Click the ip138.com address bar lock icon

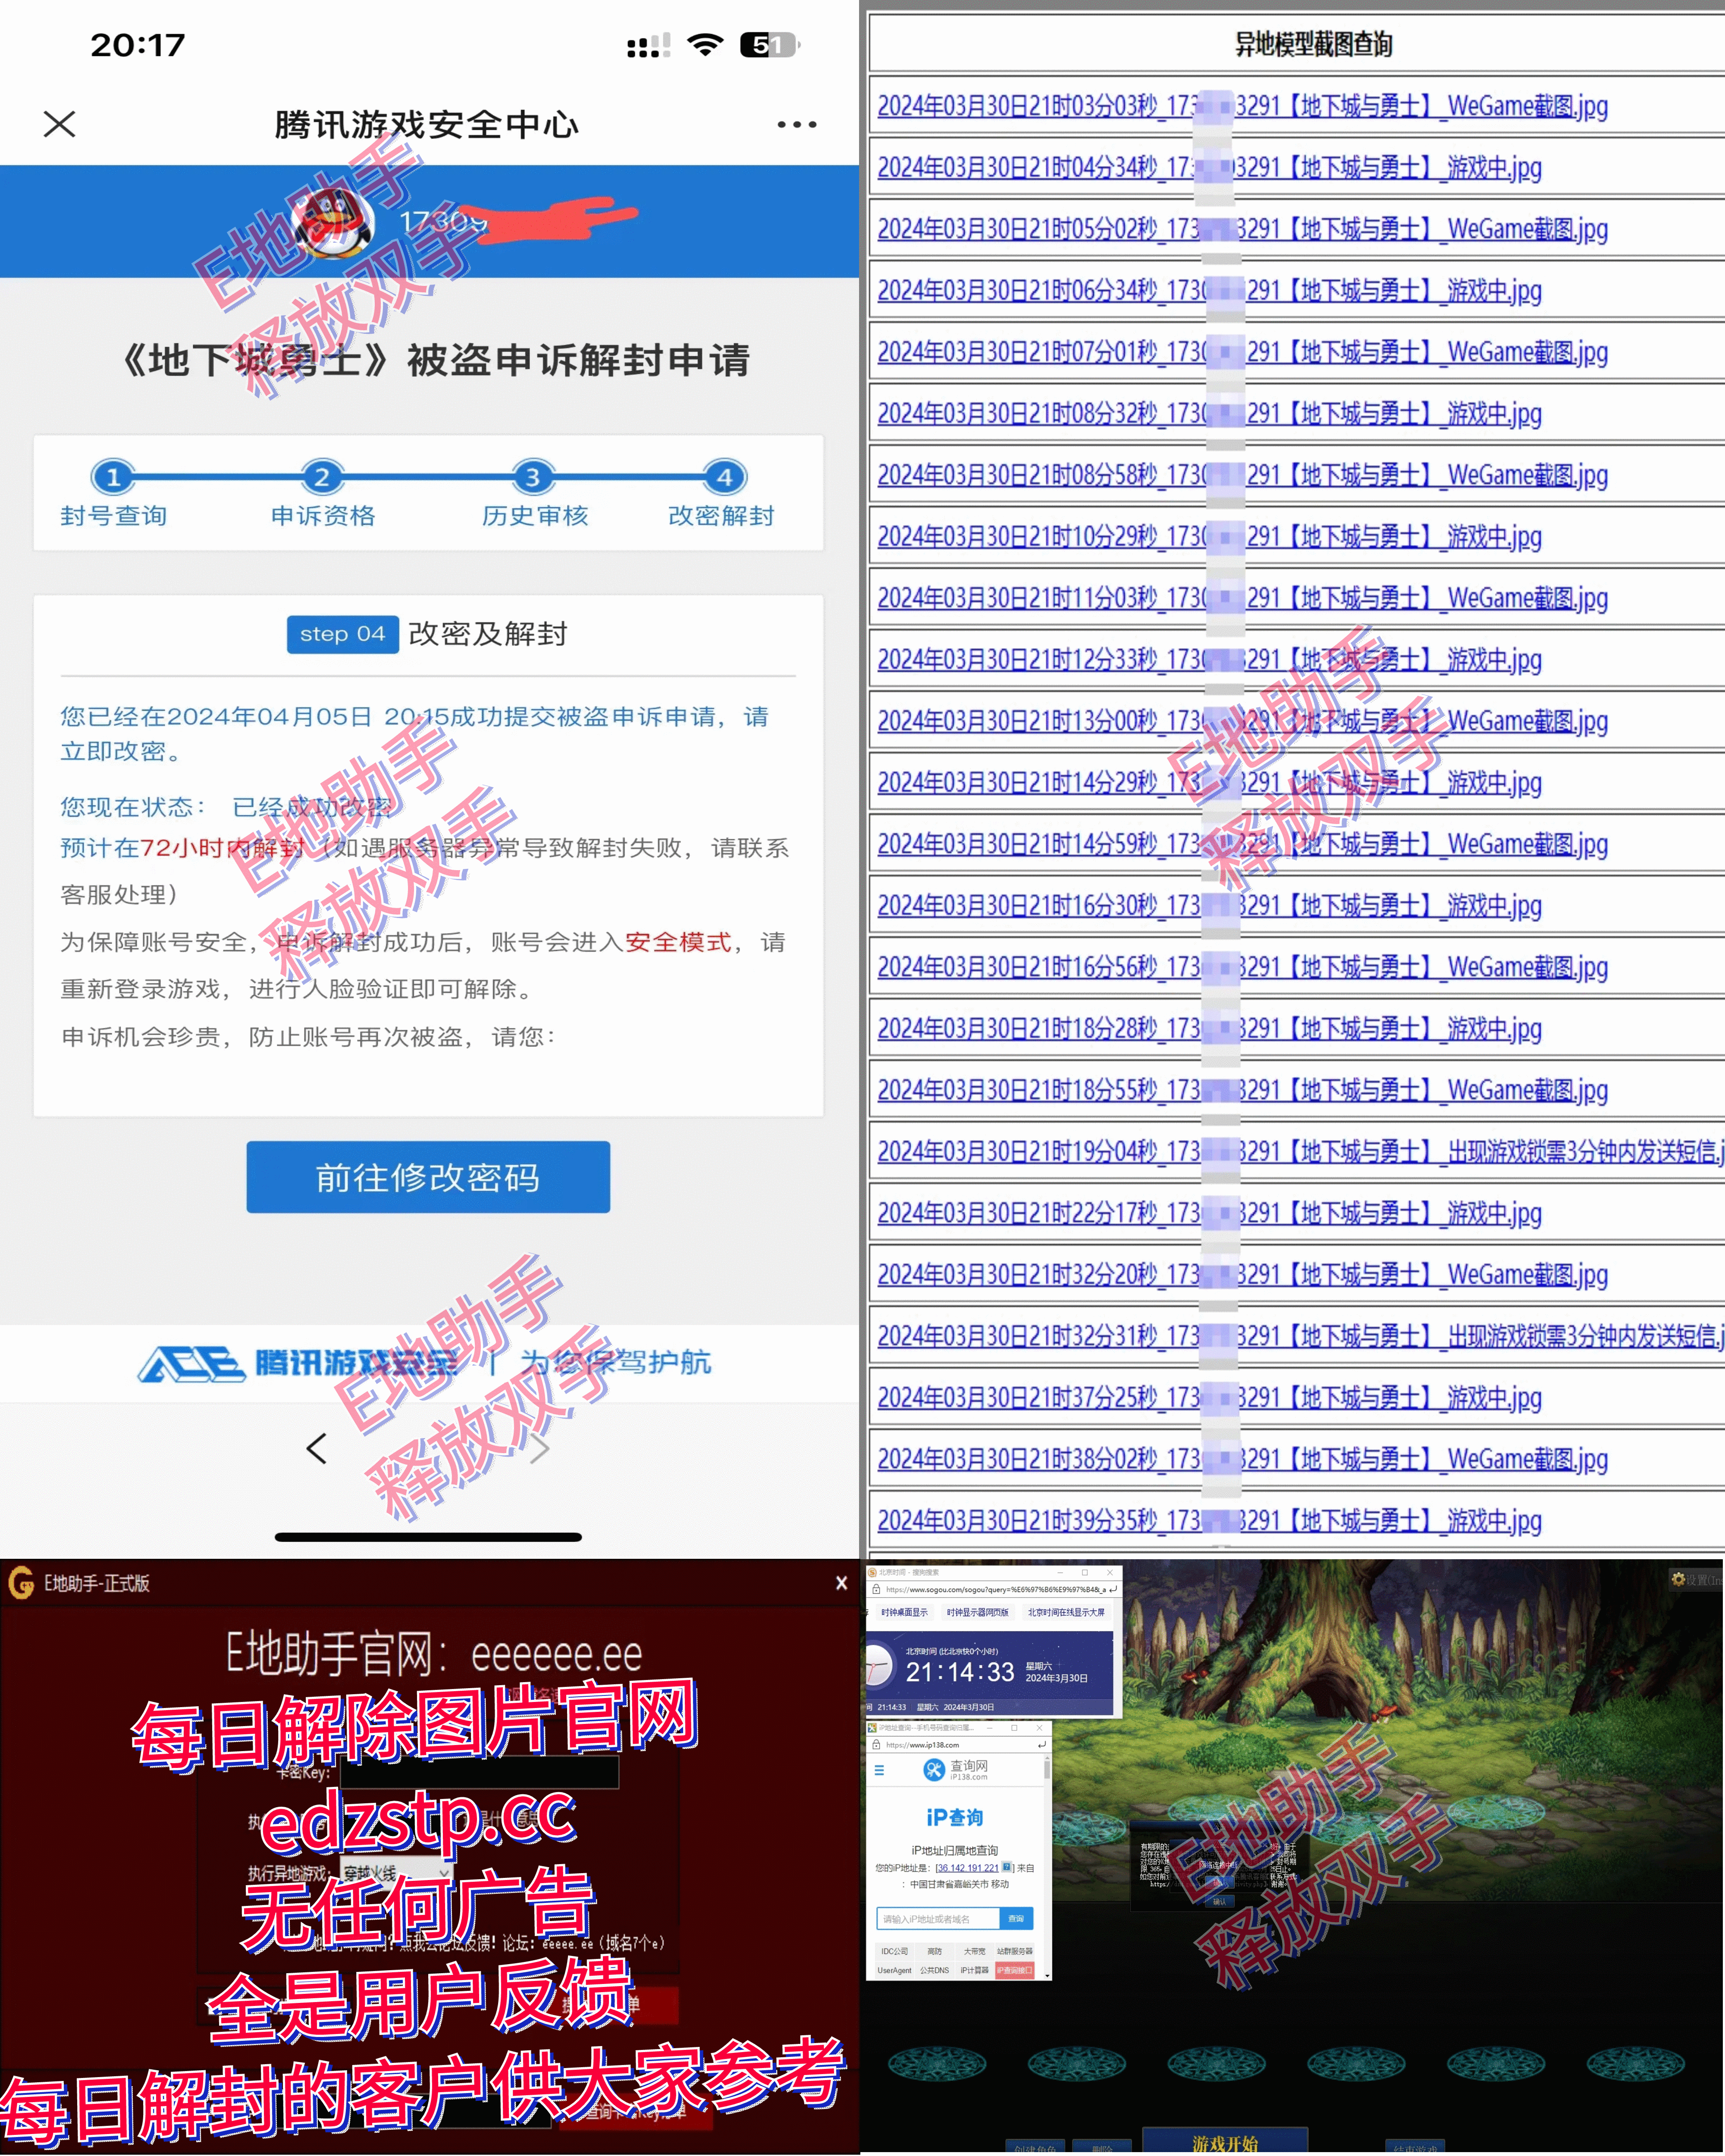(x=876, y=1744)
